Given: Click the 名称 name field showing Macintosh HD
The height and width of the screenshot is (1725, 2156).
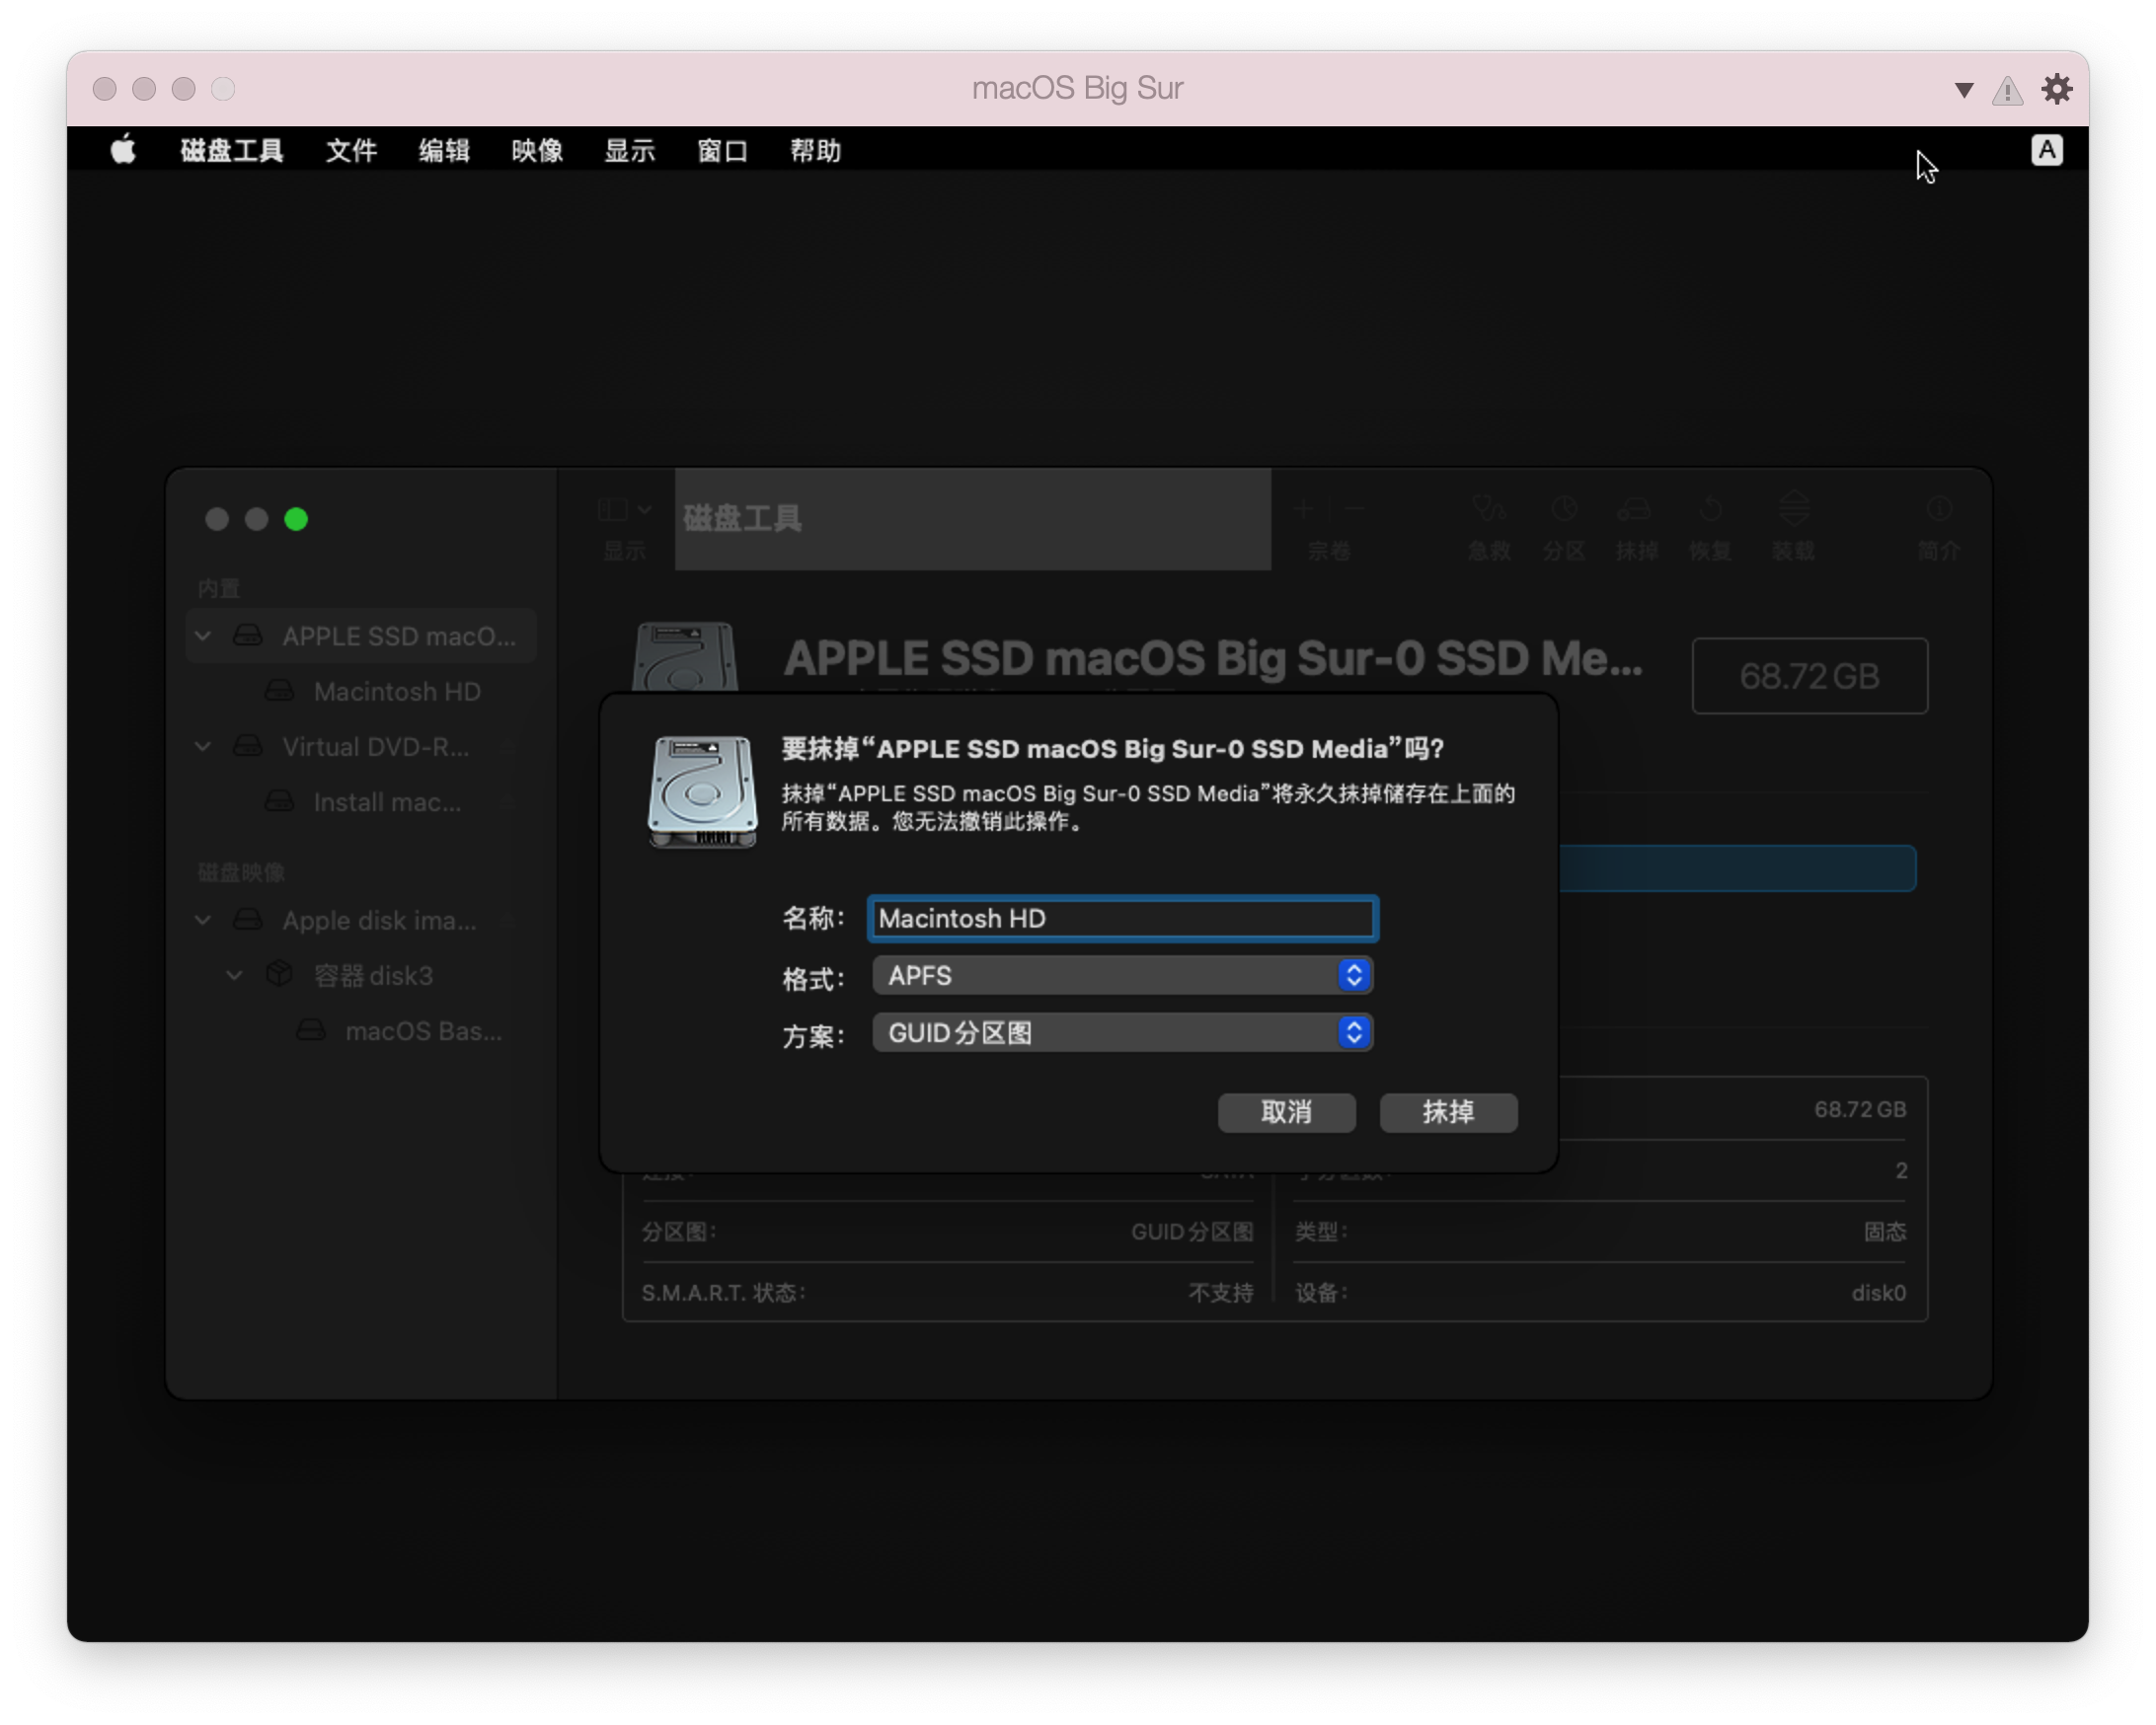Looking at the screenshot, I should pyautogui.click(x=1122, y=919).
